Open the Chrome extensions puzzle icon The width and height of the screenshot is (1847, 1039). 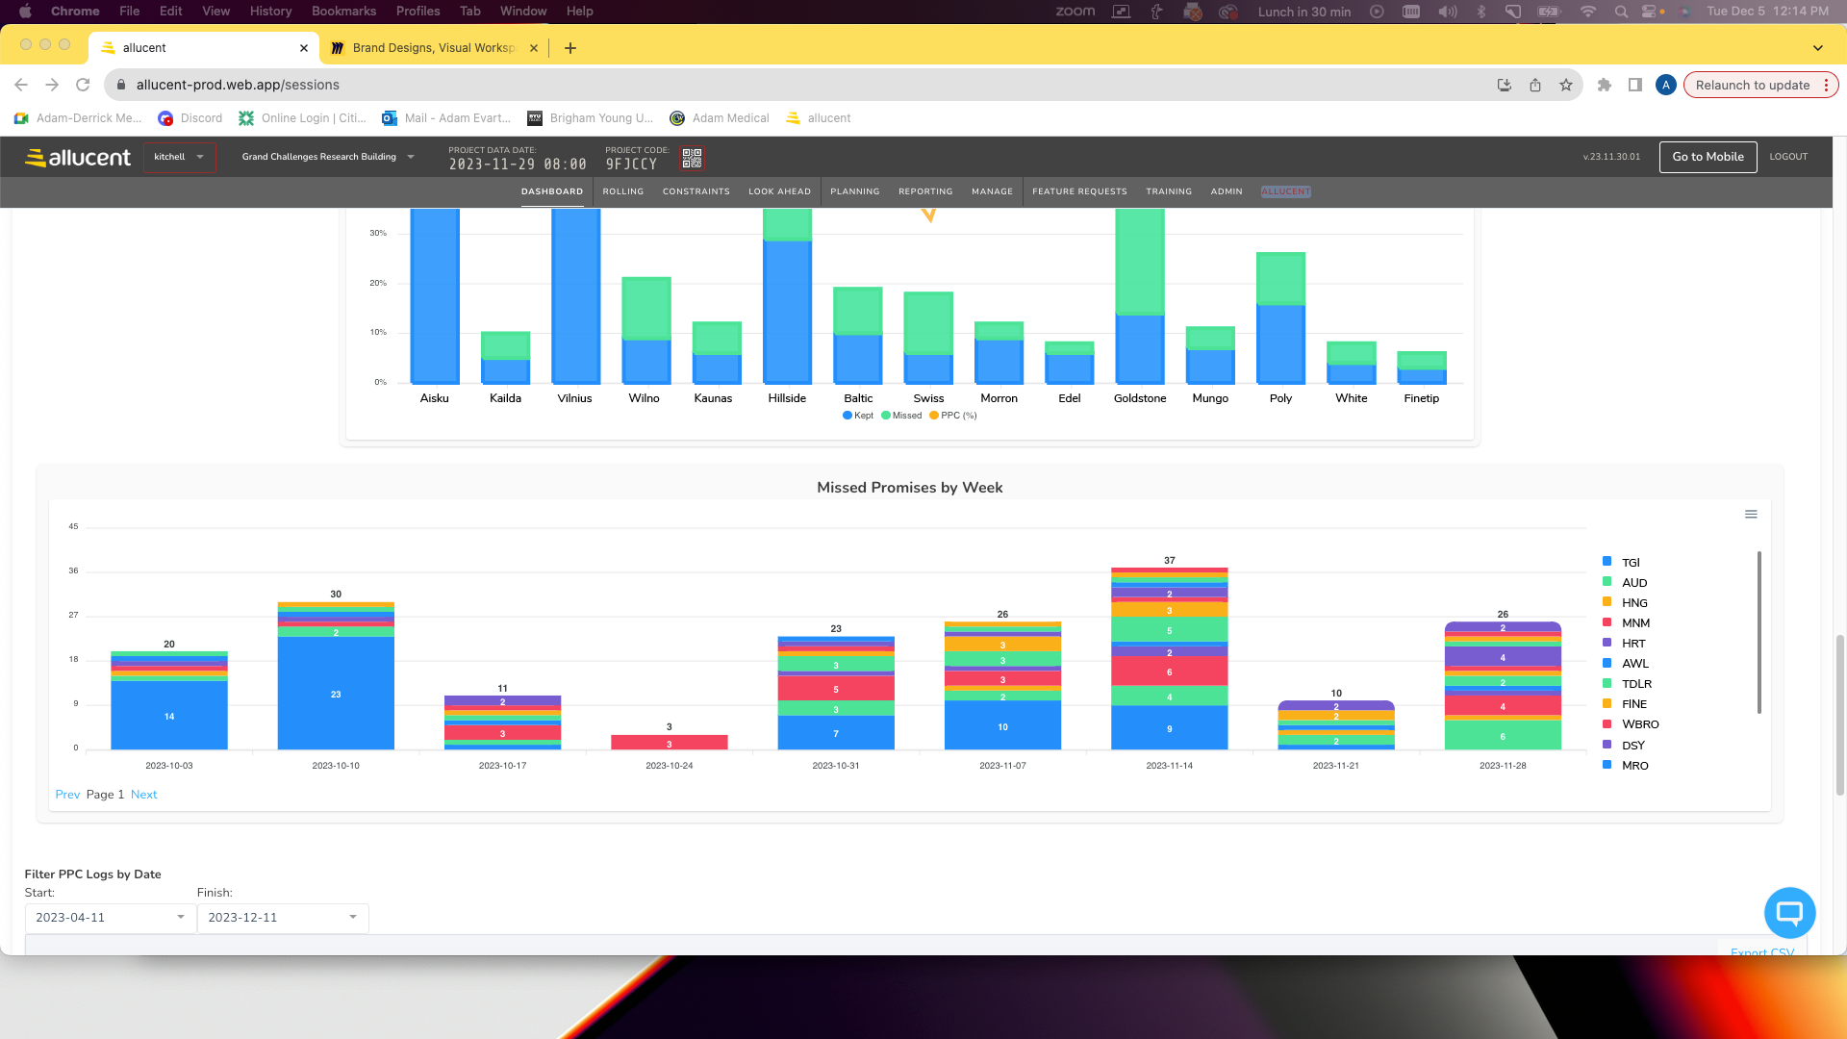(1604, 85)
